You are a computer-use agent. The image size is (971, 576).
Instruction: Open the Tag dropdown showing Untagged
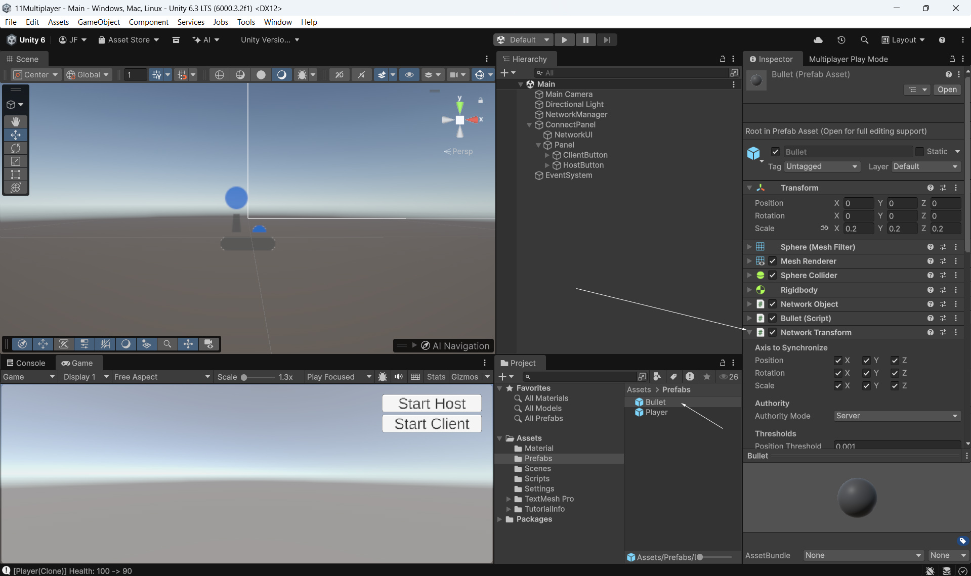pyautogui.click(x=822, y=166)
